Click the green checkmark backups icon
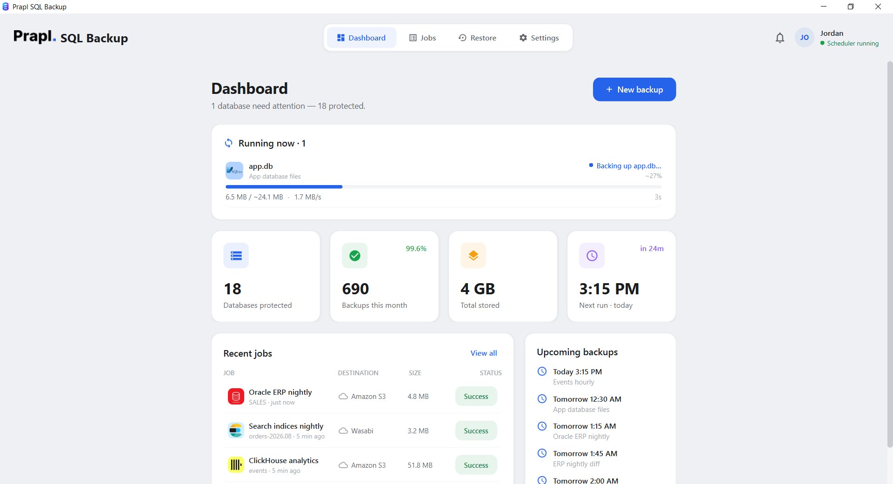 pyautogui.click(x=355, y=255)
